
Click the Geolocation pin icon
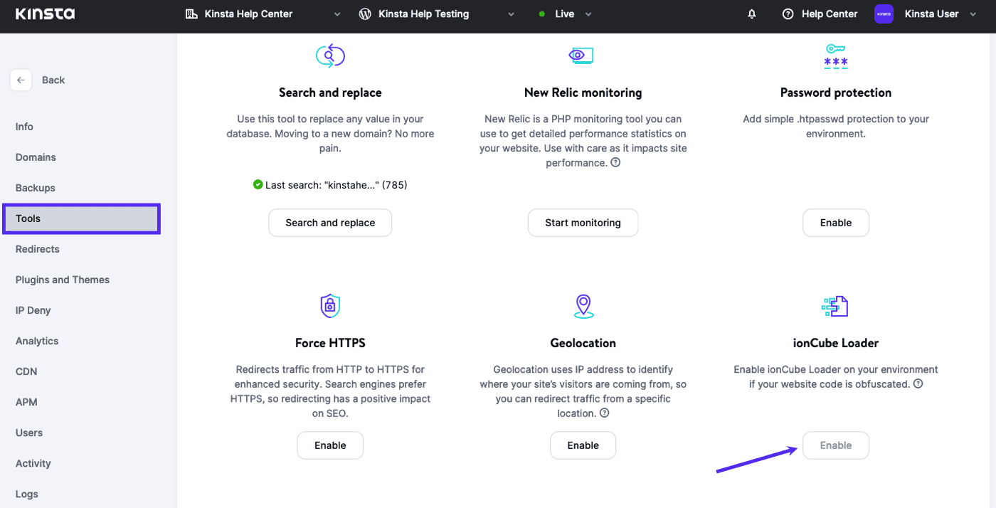pyautogui.click(x=583, y=306)
